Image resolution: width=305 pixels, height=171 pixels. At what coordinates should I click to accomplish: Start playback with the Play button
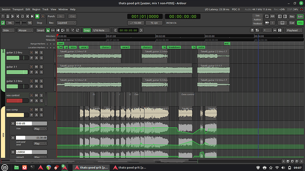[x=32, y=16]
